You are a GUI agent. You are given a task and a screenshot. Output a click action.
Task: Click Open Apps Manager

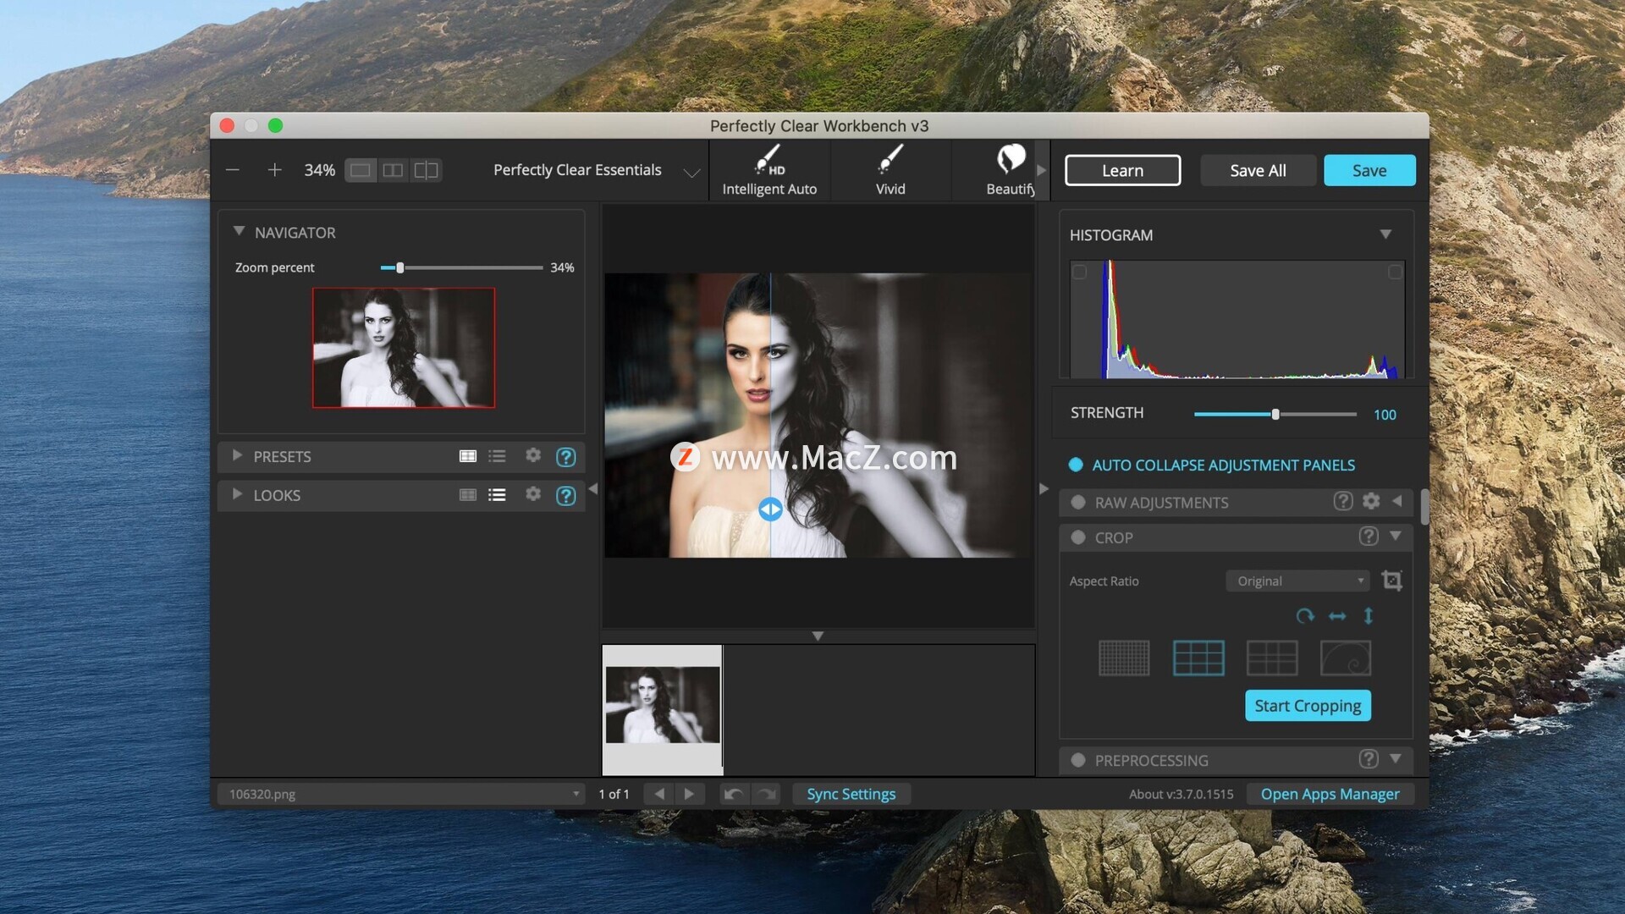point(1330,794)
